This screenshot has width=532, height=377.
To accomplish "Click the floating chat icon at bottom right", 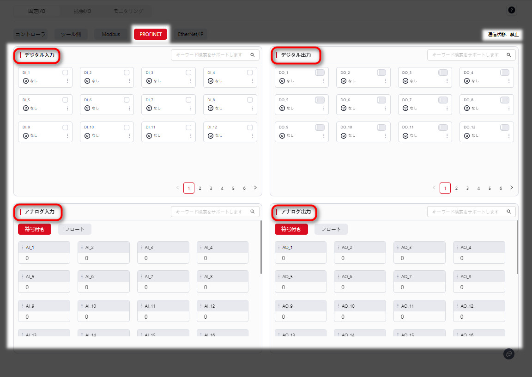I will (508, 353).
